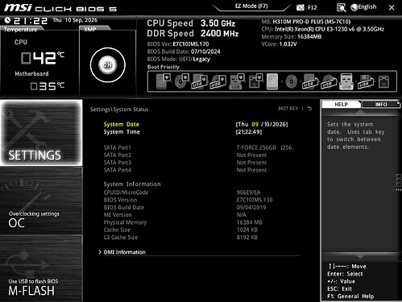Viewport: 402px width, 302px height.
Task: Click L3 Cache Size value 8192 KB
Action: [x=247, y=238]
